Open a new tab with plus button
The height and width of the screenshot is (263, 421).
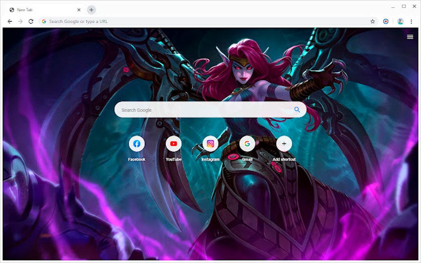[91, 10]
